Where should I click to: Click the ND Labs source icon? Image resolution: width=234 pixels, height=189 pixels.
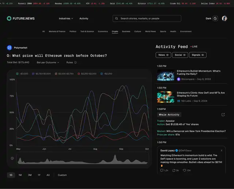[179, 101]
